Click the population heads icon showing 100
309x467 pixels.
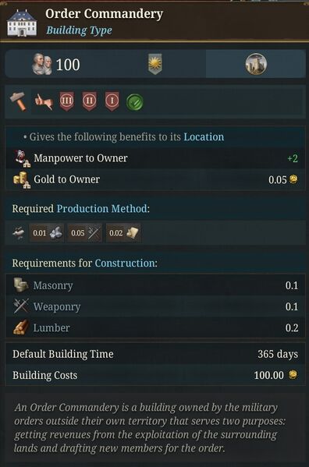pos(42,64)
